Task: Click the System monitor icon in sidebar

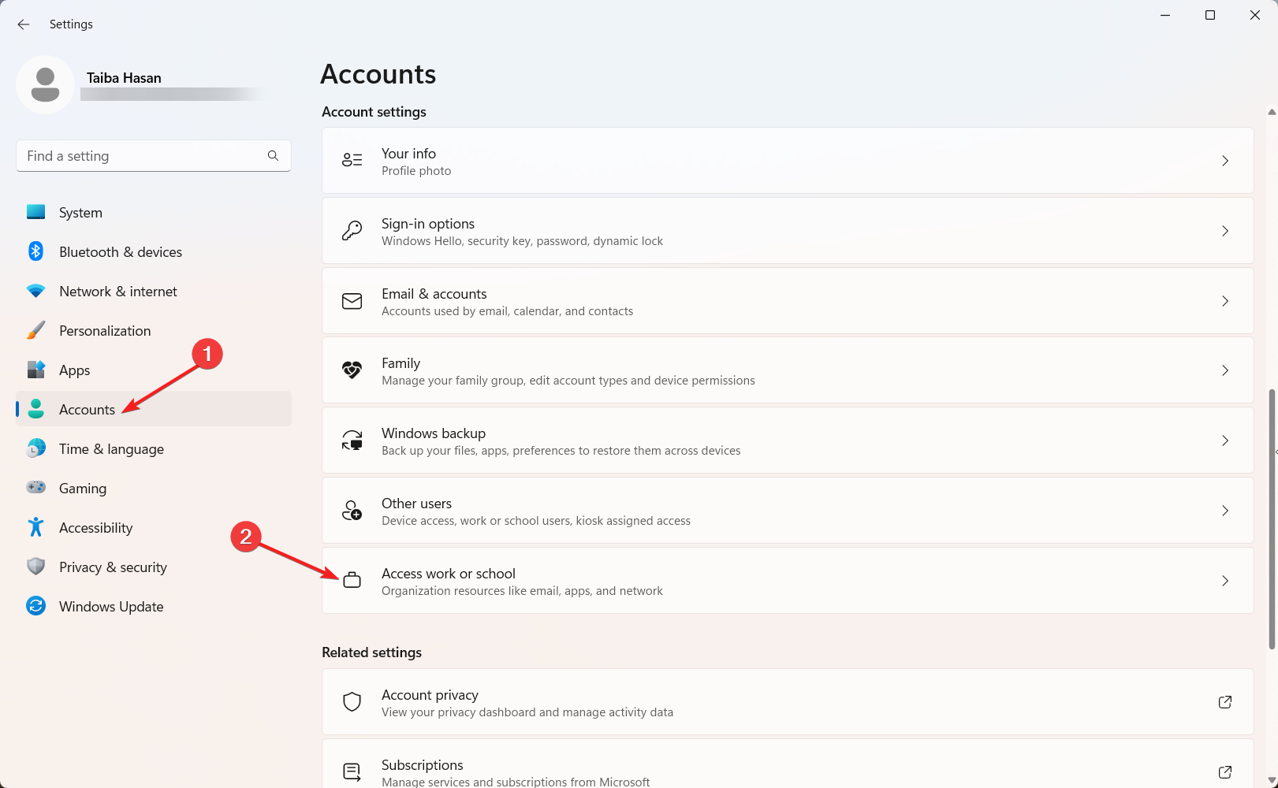Action: coord(35,212)
